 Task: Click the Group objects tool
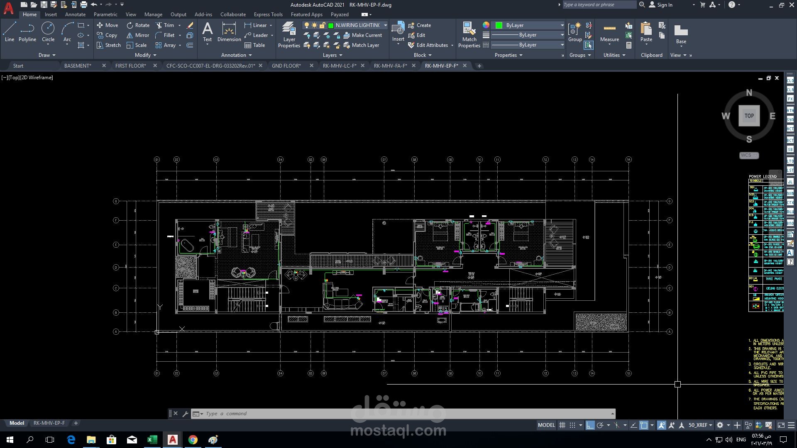point(575,32)
